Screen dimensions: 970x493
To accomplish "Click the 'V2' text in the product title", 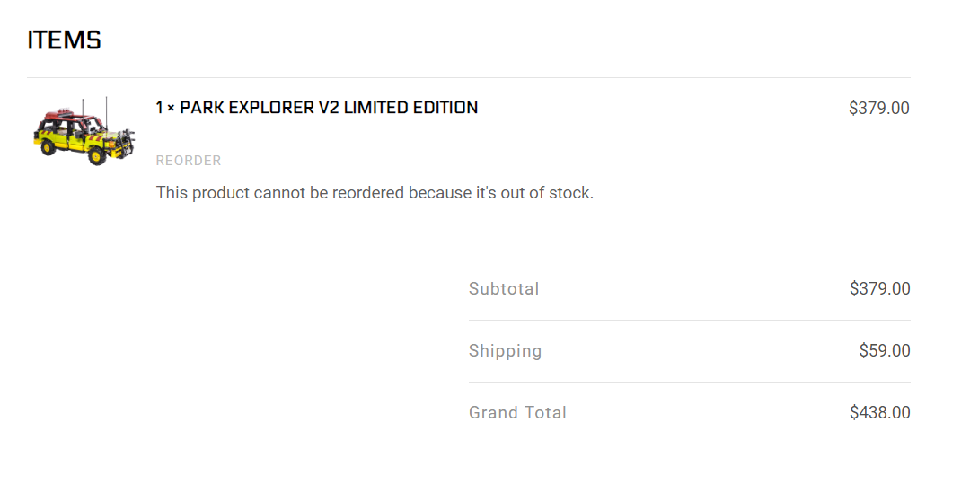I will pyautogui.click(x=329, y=108).
